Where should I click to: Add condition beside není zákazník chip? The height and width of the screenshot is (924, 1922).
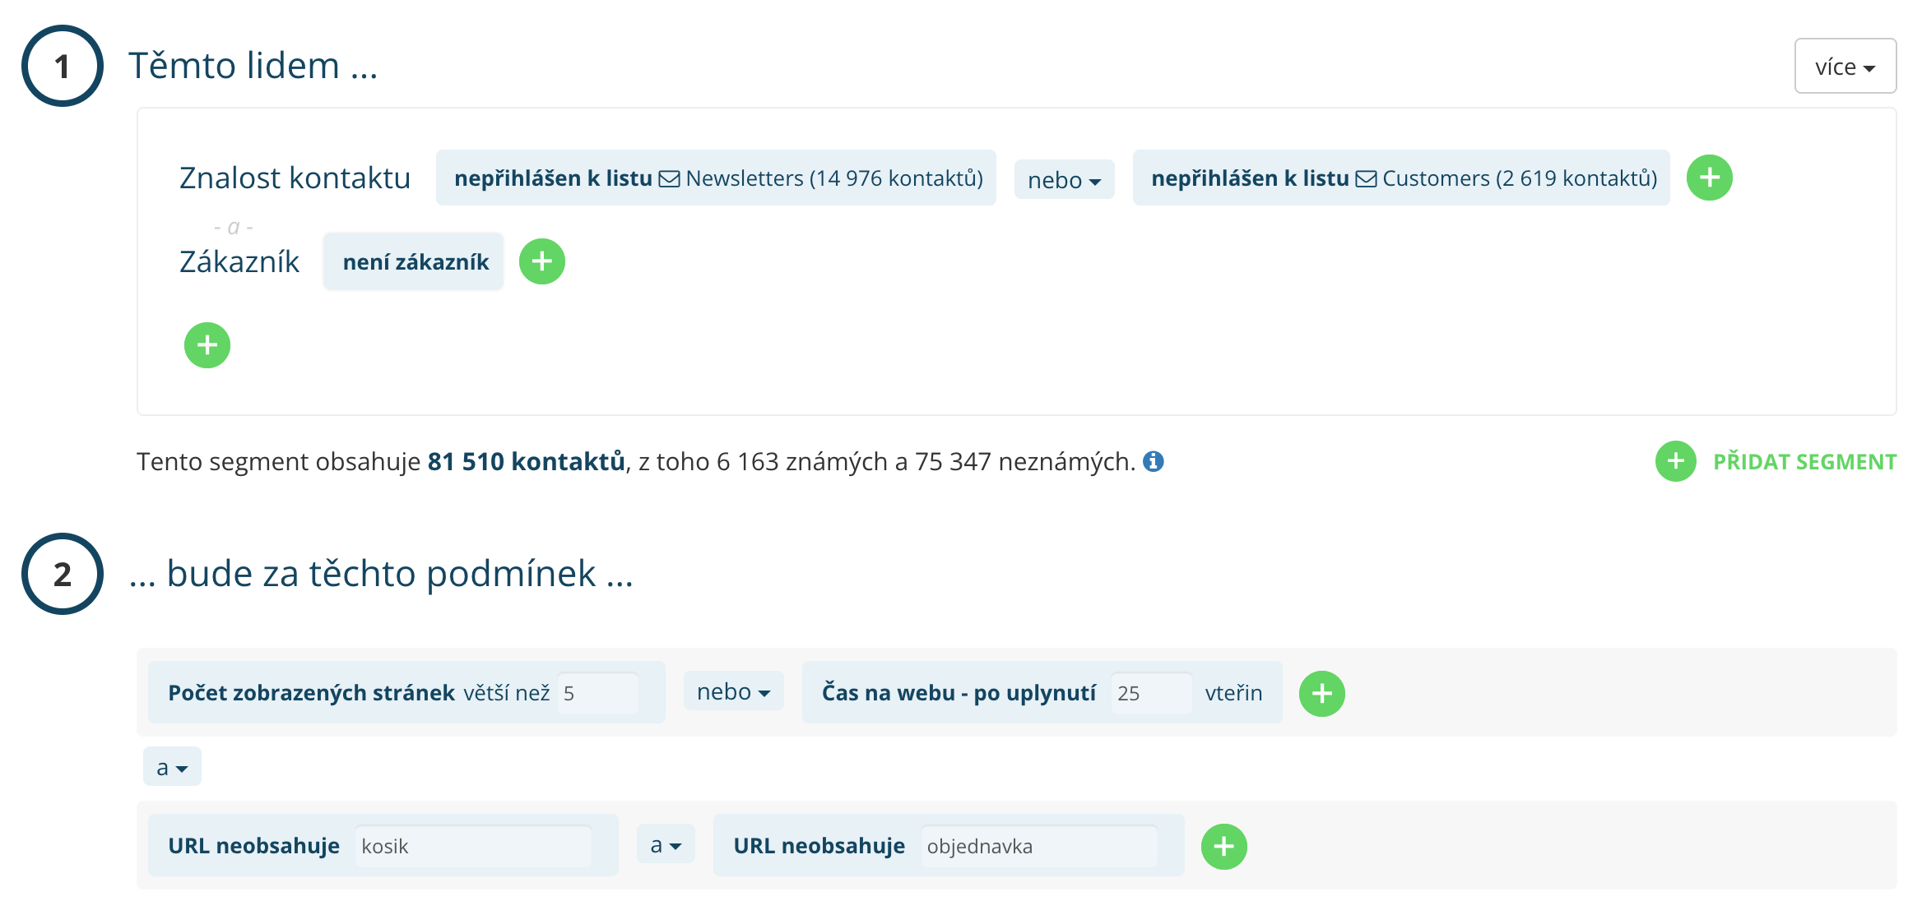542,261
